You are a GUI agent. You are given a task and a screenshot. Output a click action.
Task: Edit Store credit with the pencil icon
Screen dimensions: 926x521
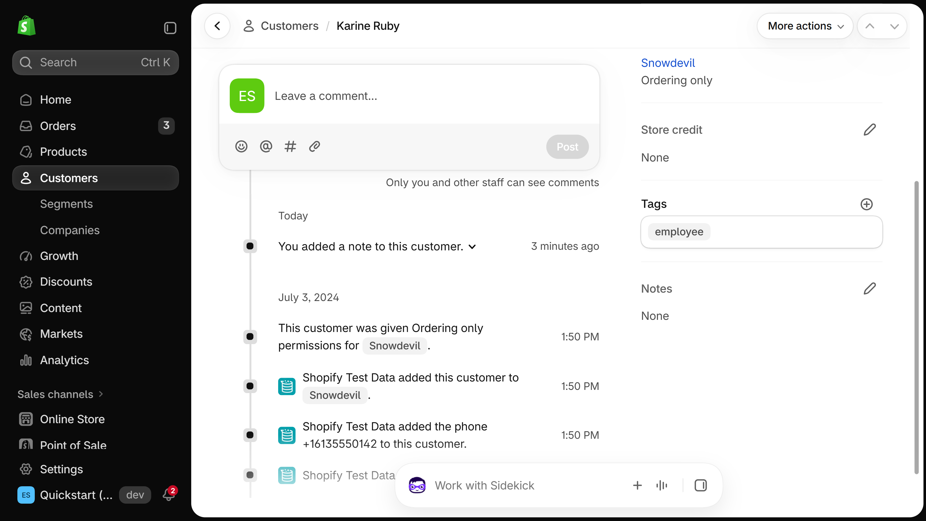(870, 130)
